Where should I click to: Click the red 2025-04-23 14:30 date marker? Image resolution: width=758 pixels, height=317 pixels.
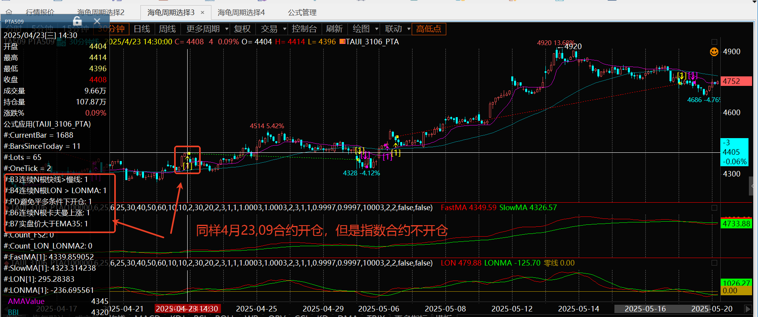(x=187, y=309)
